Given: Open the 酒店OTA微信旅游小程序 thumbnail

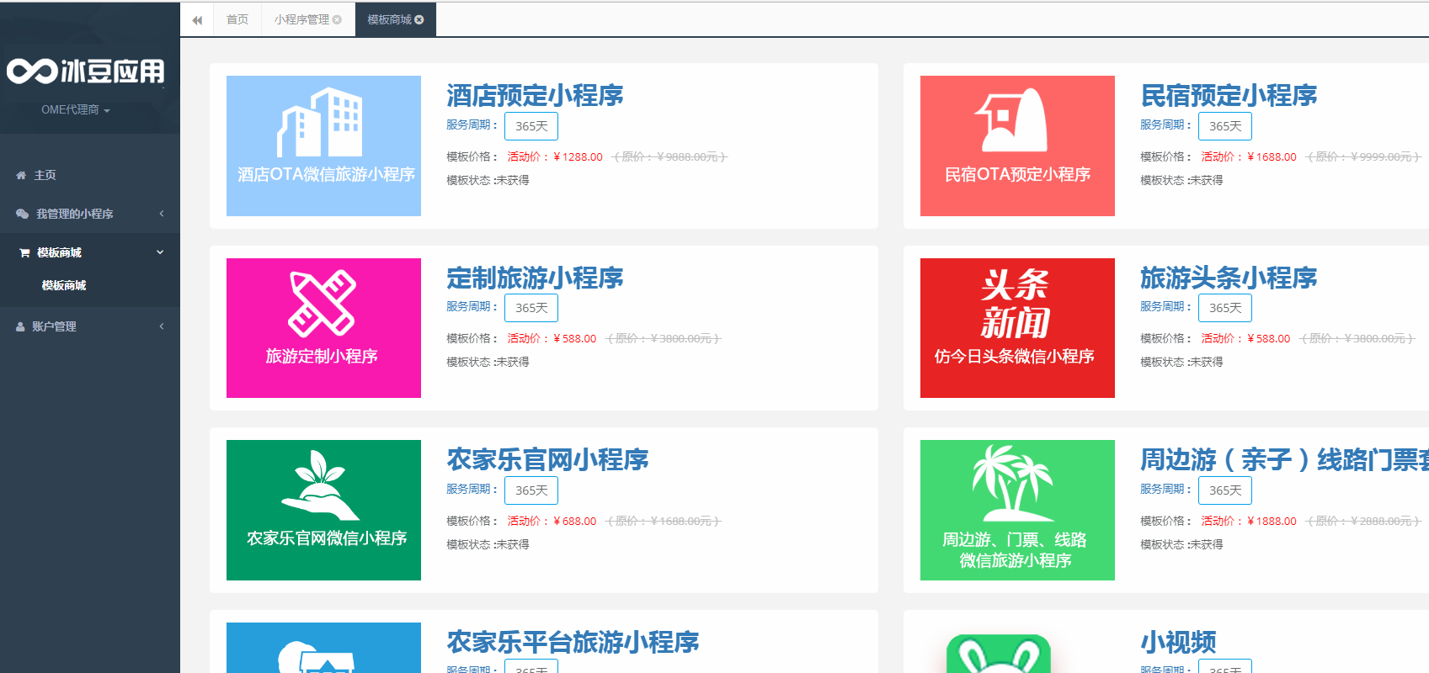Looking at the screenshot, I should (323, 146).
